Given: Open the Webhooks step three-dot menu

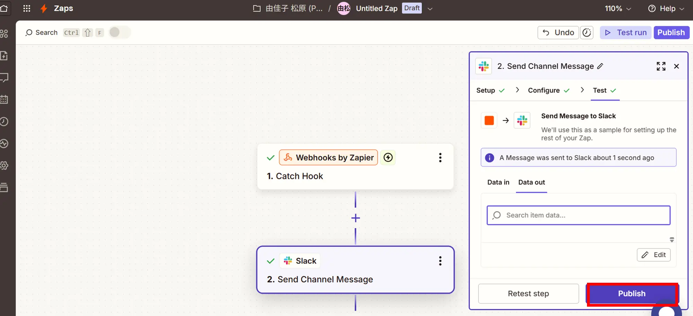Looking at the screenshot, I should click(440, 157).
